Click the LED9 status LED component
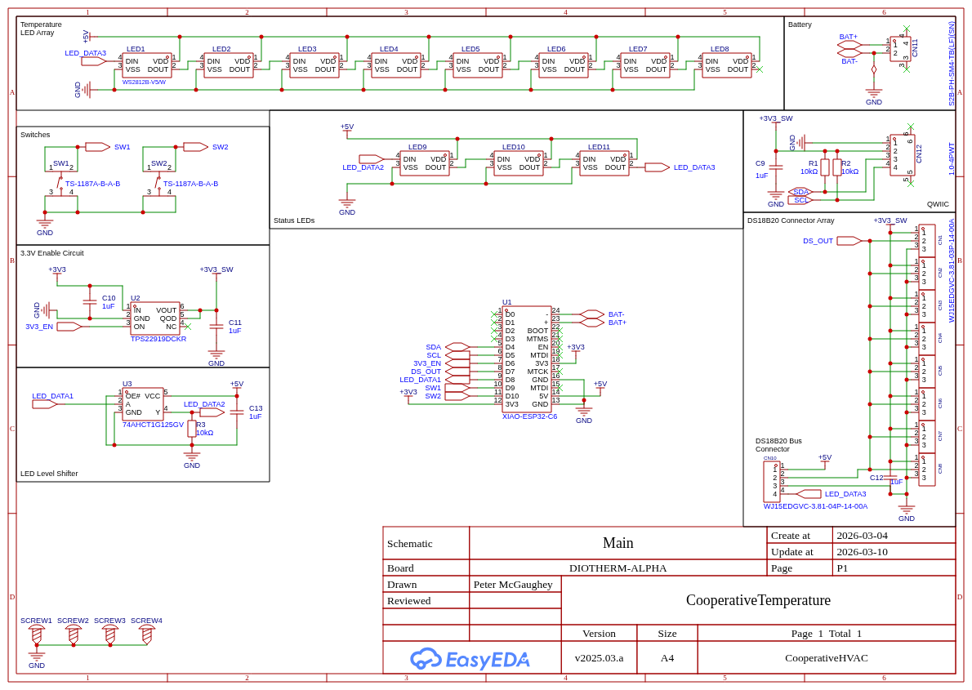Viewport: 972px width, 690px height. click(x=424, y=163)
